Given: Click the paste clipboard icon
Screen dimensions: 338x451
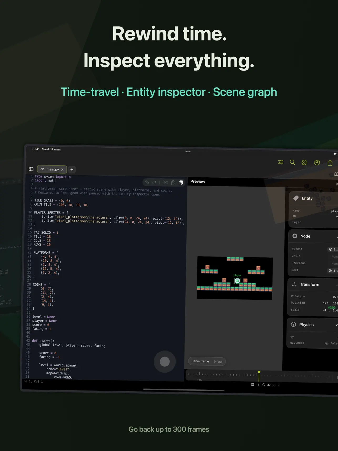Looking at the screenshot, I should tap(181, 183).
